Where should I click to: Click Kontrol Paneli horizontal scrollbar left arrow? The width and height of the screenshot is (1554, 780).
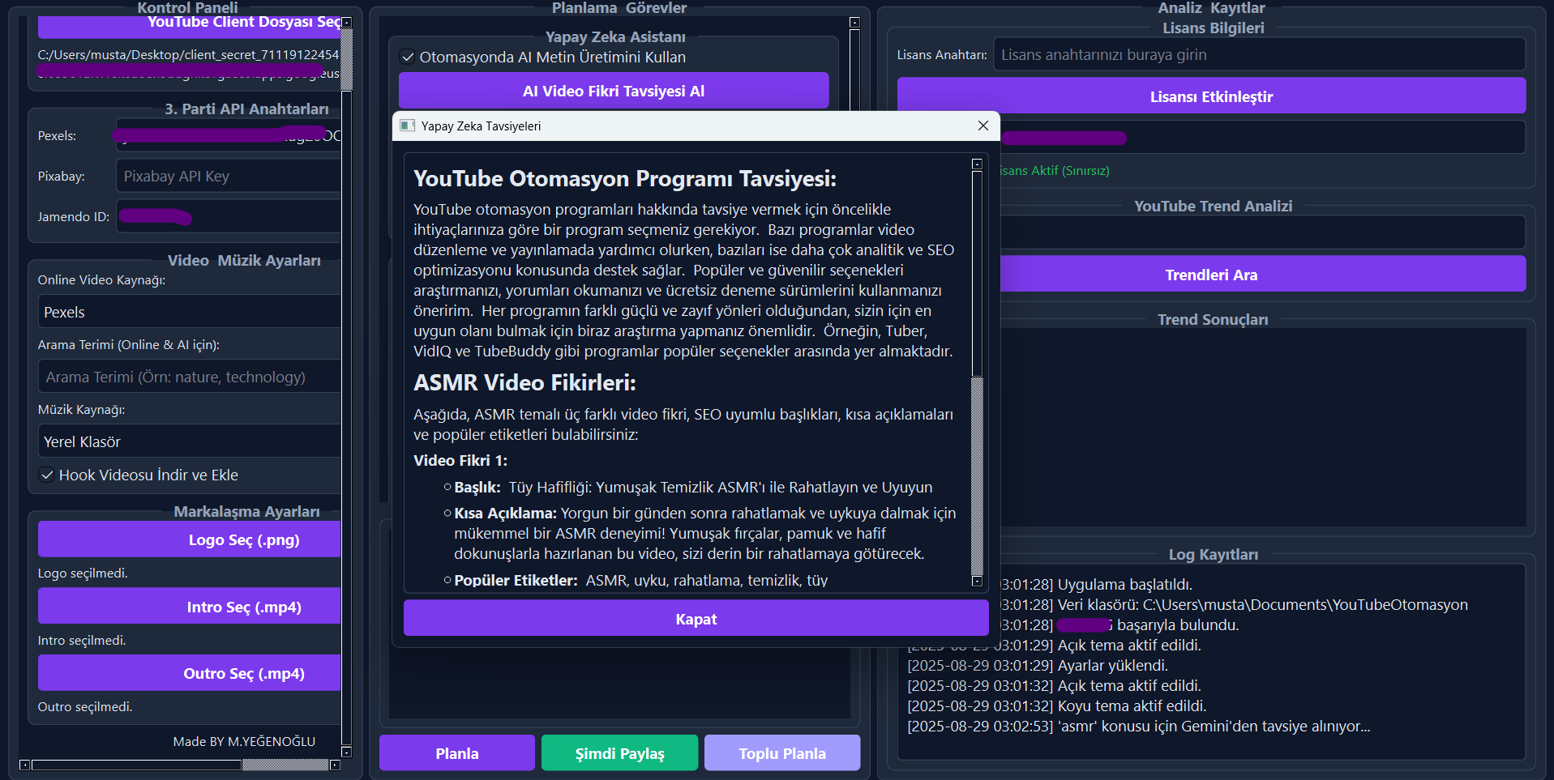coord(24,765)
